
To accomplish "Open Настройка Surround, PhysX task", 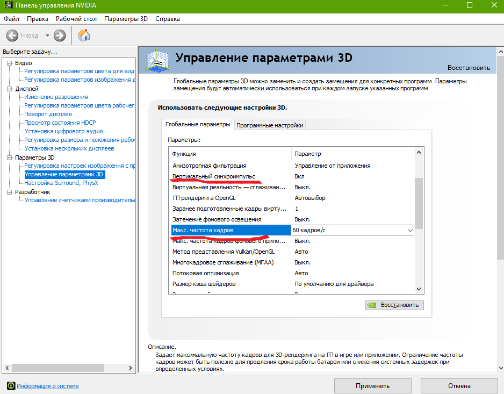I will tap(61, 183).
